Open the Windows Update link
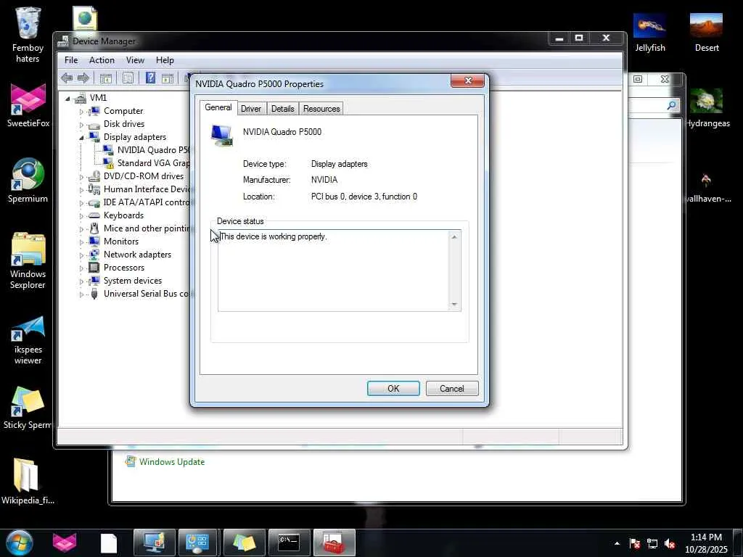This screenshot has height=557, width=743. (x=172, y=462)
